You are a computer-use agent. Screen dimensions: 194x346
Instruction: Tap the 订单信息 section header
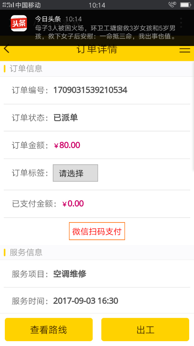(97, 69)
